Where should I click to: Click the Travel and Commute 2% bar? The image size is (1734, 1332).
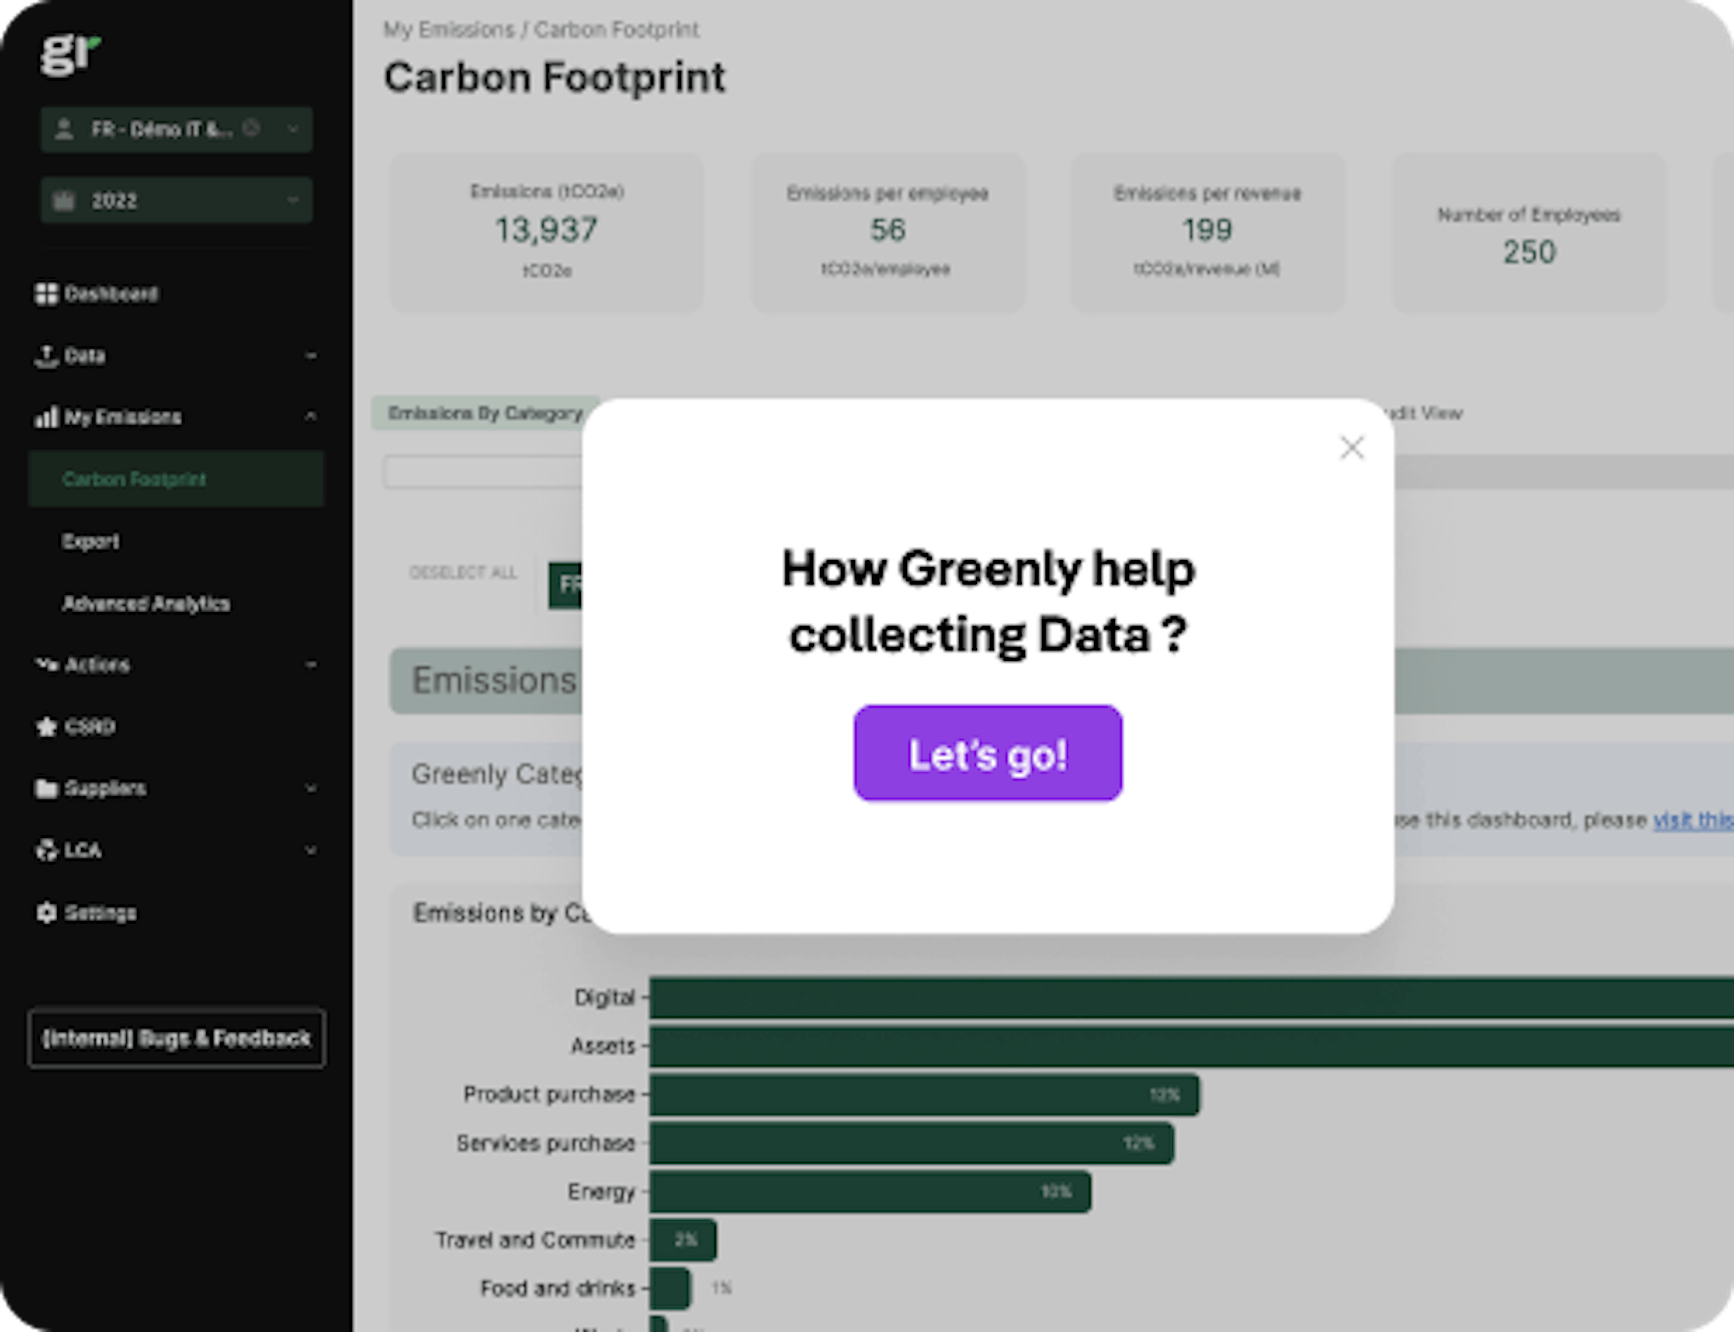point(683,1240)
